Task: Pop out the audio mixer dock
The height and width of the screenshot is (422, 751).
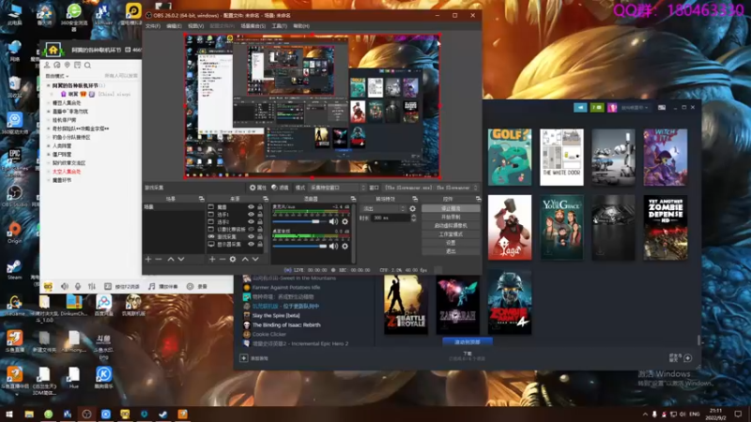Action: [x=353, y=199]
